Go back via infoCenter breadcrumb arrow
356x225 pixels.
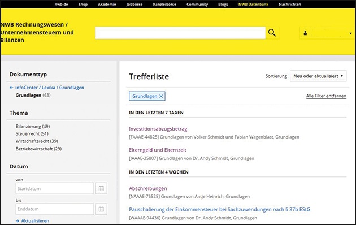[x=11, y=88]
